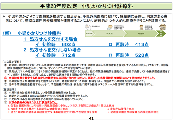
Task: Click the 再診時 523点 text
Action: click(x=129, y=55)
